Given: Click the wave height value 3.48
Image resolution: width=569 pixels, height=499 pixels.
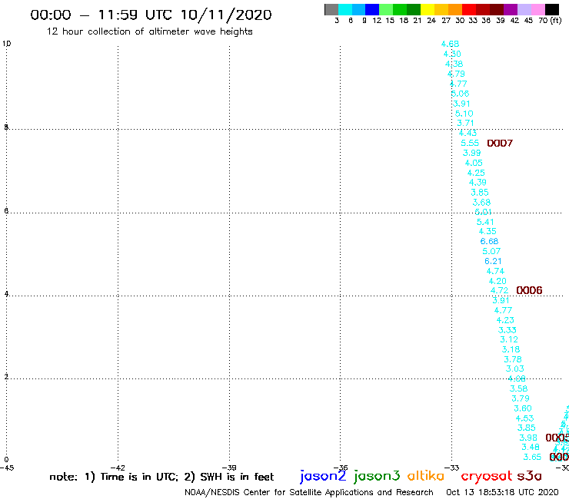Looking at the screenshot, I should point(531,447).
